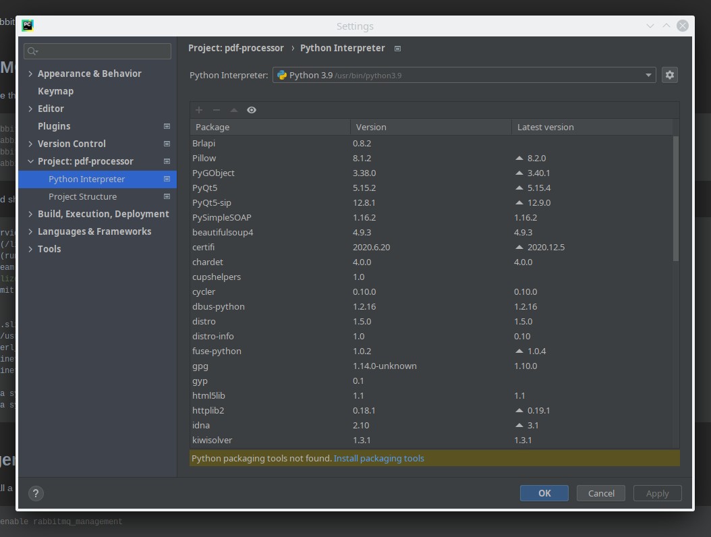The image size is (711, 537).
Task: Select the cycler package row
Action: click(x=431, y=291)
